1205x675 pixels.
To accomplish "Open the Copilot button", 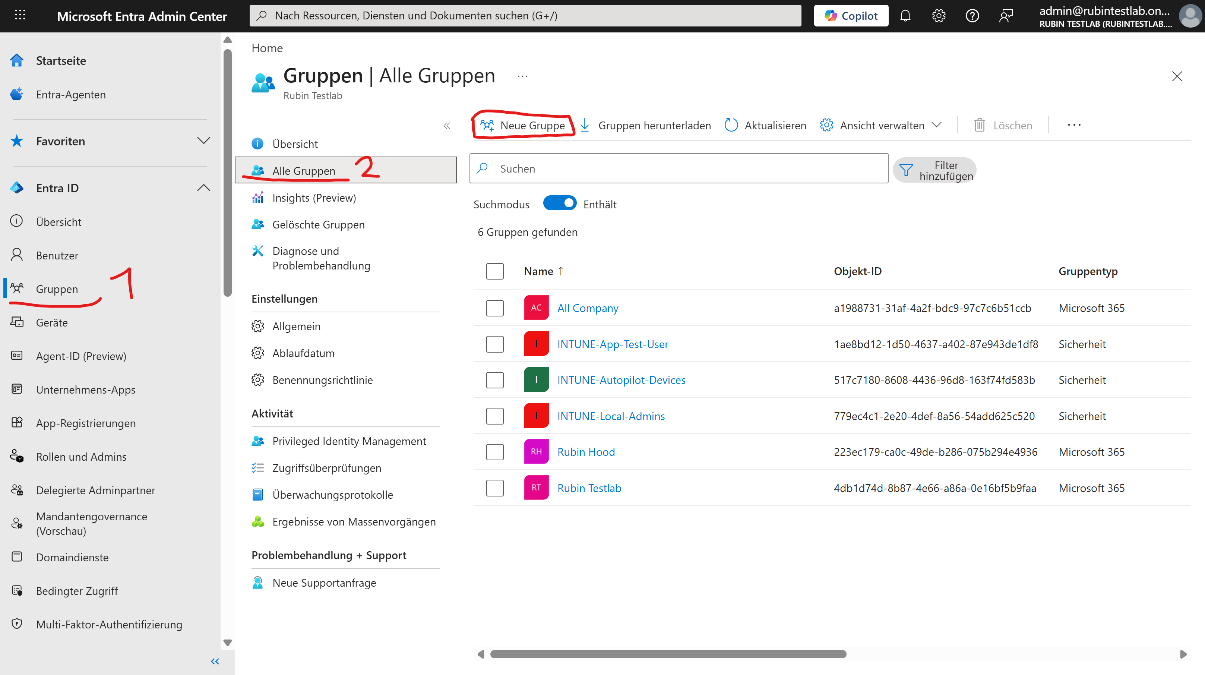I will 851,16.
